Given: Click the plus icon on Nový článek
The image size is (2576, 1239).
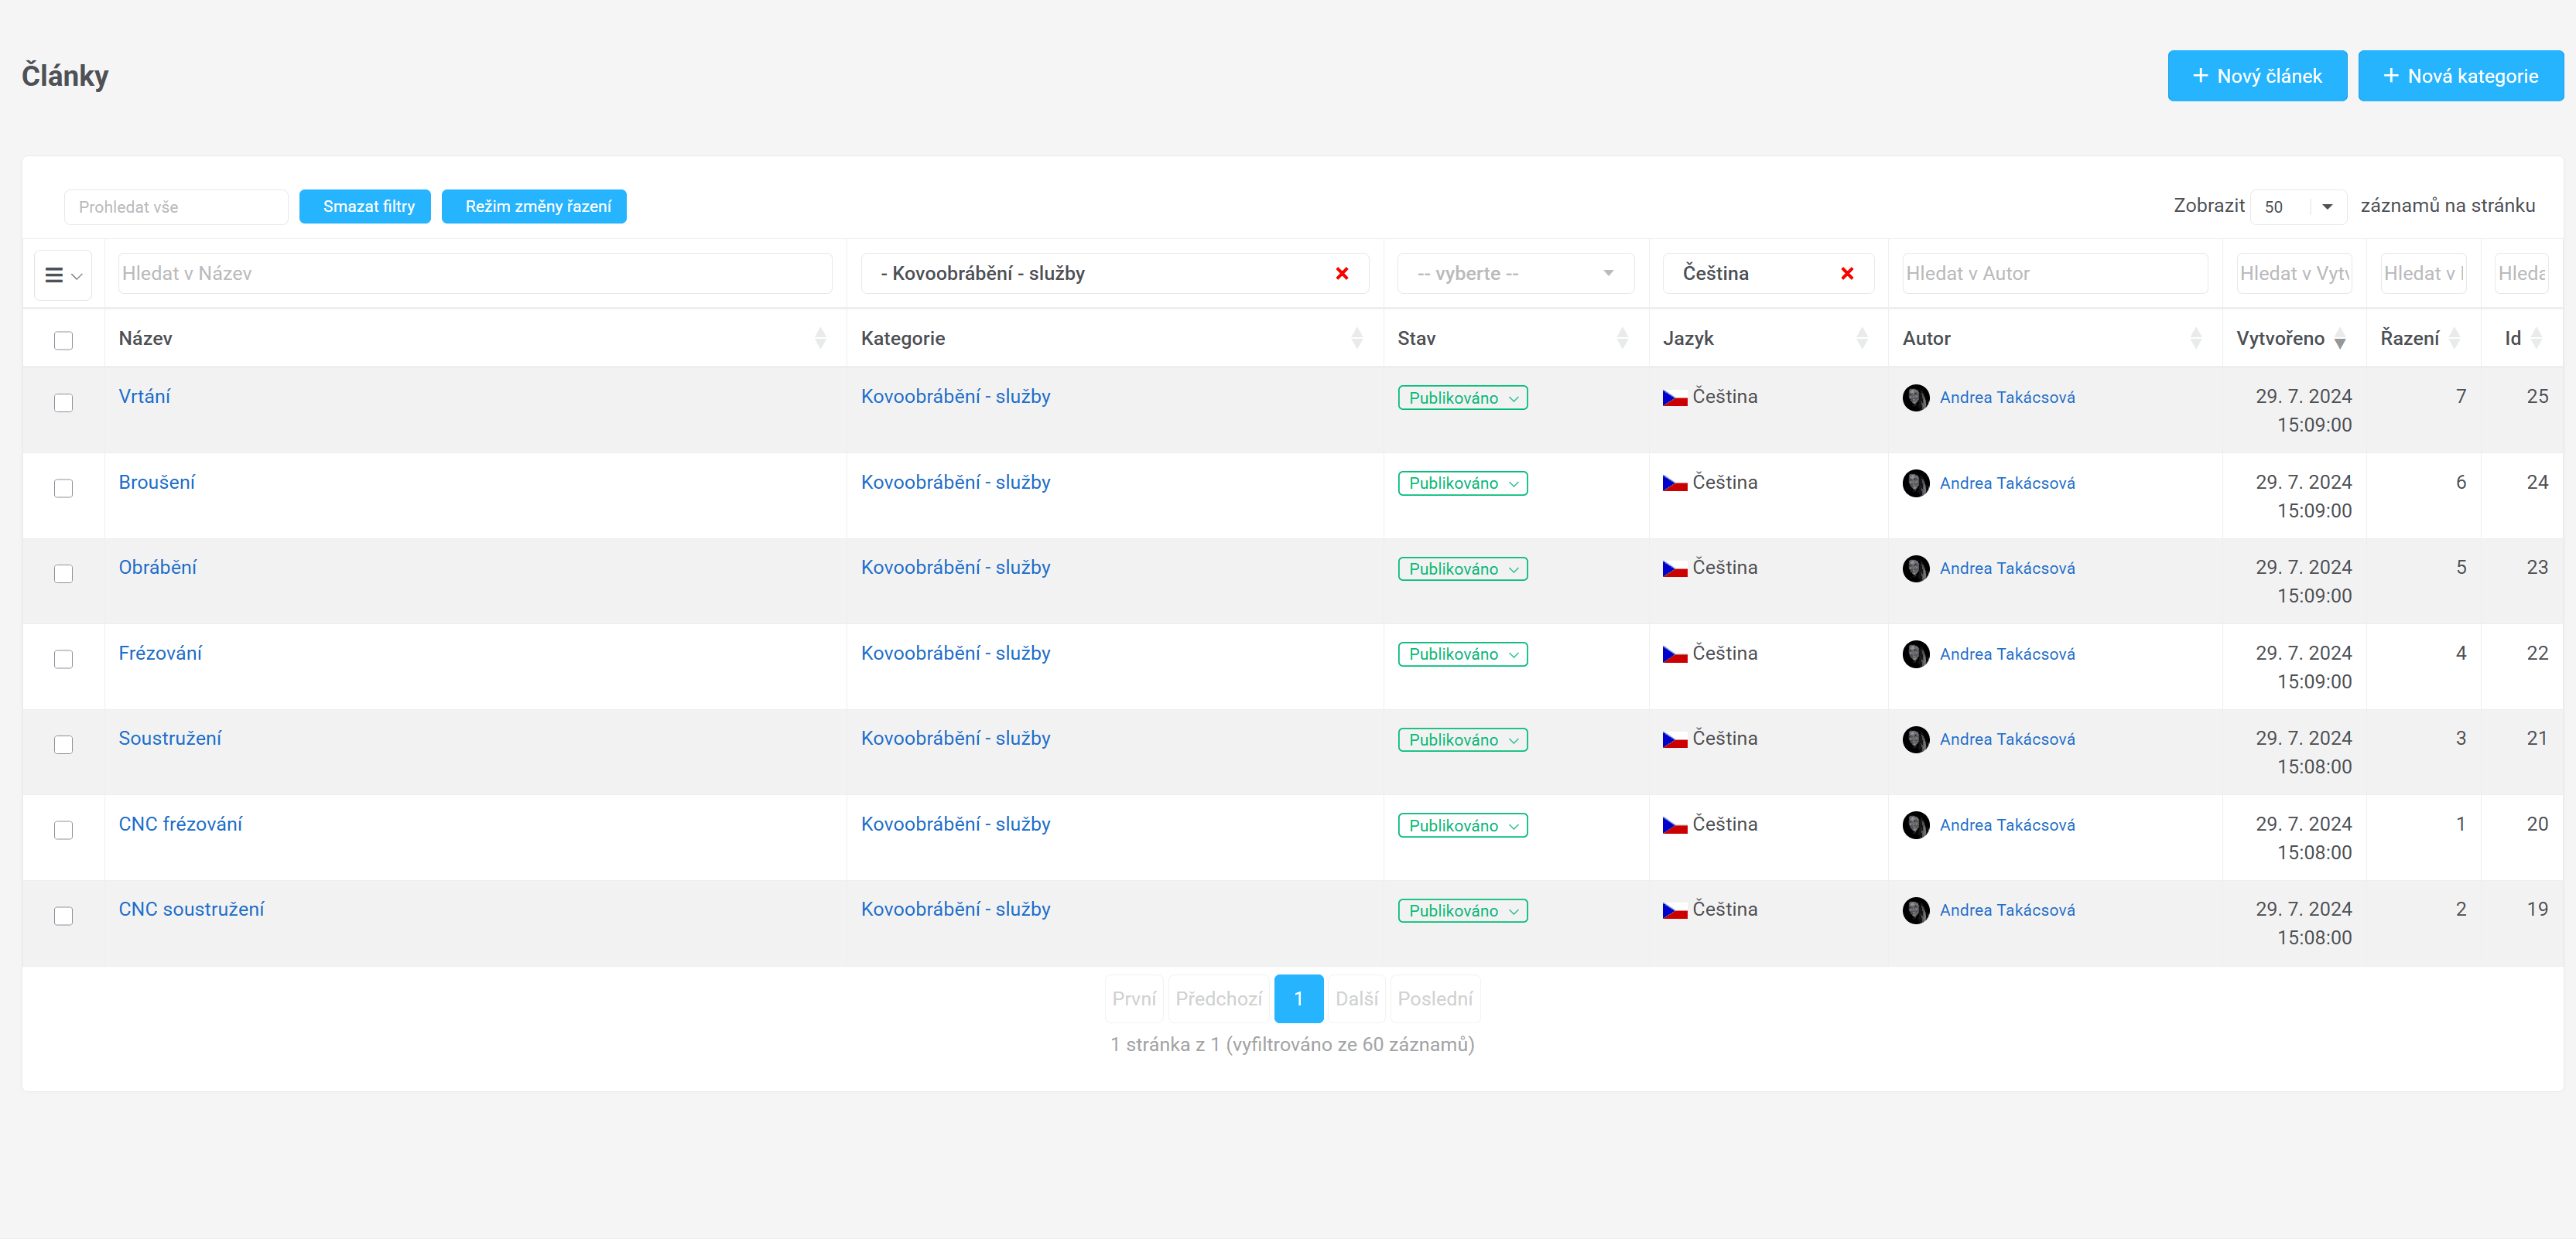Looking at the screenshot, I should [2200, 76].
